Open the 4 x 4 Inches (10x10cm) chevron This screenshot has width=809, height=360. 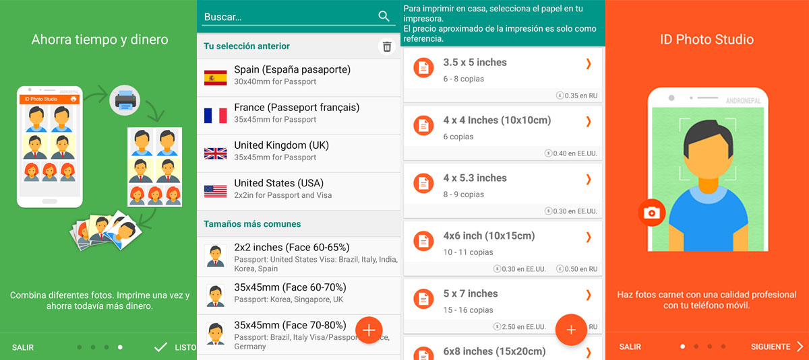(x=588, y=121)
